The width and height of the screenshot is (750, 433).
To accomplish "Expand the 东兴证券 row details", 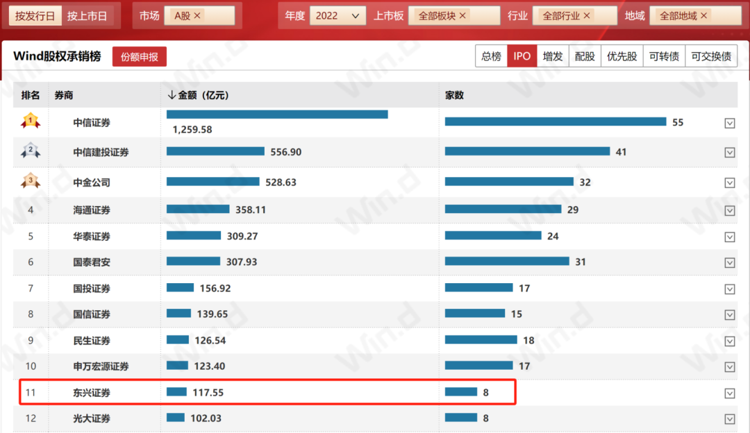I will point(729,393).
